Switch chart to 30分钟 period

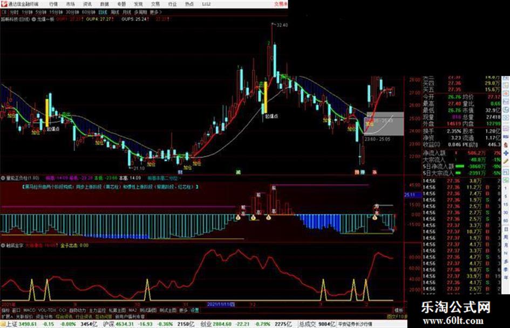click(x=72, y=12)
